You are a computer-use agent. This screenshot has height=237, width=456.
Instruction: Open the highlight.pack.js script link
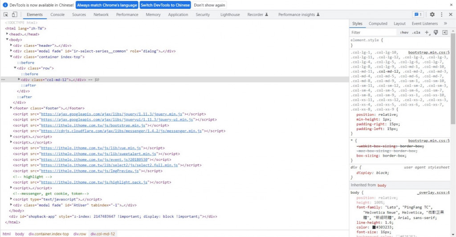(x=94, y=182)
